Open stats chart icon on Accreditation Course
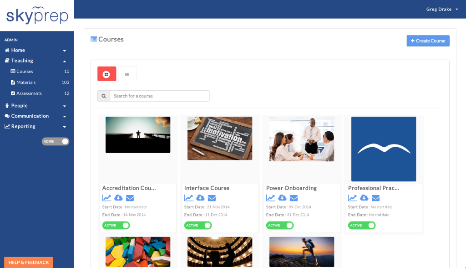 [106, 198]
